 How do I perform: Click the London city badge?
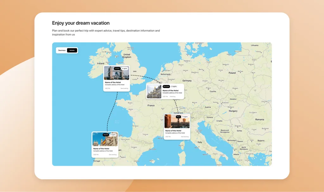[117, 69]
